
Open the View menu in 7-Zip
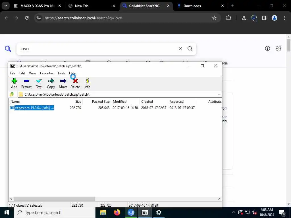coord(32,73)
